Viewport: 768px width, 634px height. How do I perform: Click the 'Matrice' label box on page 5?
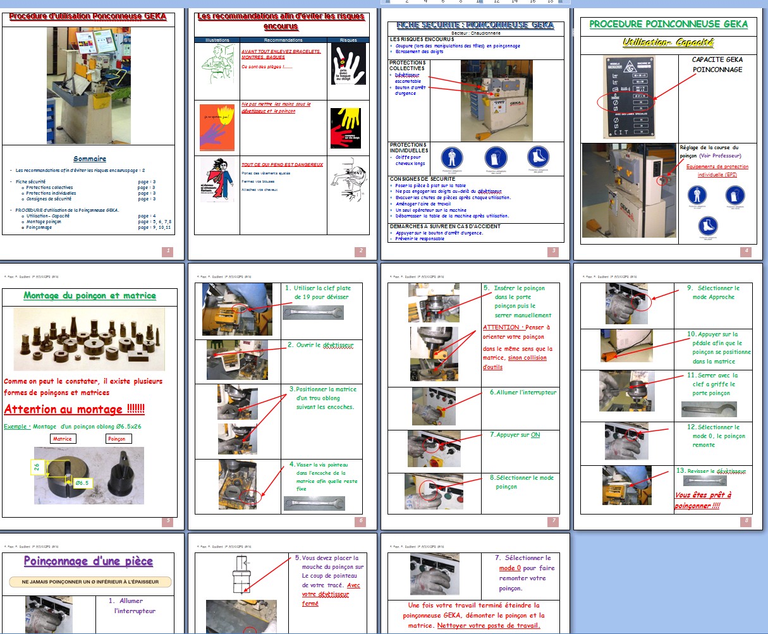pos(63,438)
